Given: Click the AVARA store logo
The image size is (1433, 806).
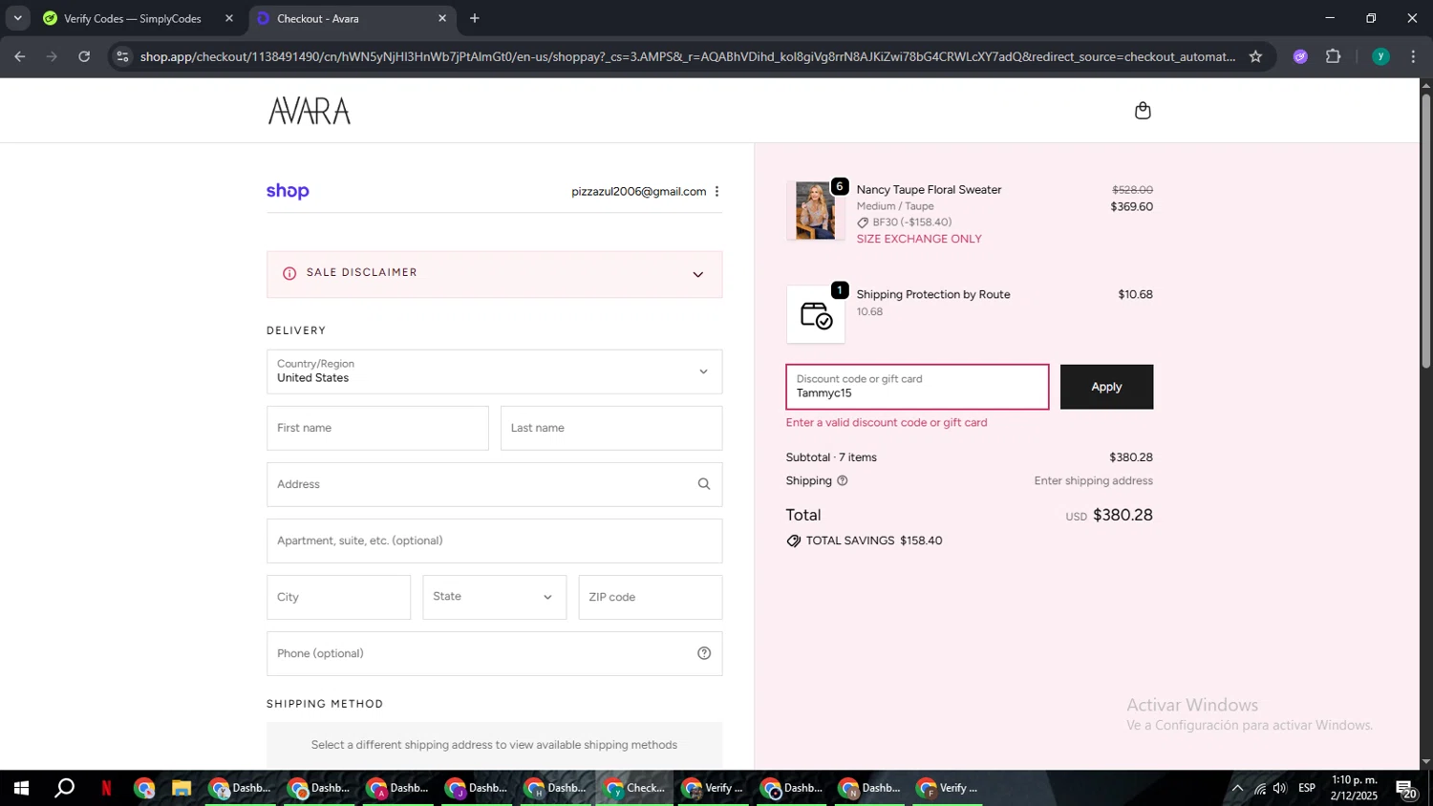Looking at the screenshot, I should click(x=310, y=111).
